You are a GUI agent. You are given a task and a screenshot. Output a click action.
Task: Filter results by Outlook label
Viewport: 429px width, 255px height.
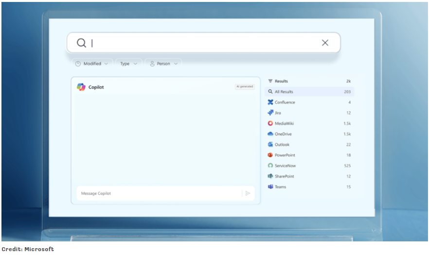pos(282,145)
